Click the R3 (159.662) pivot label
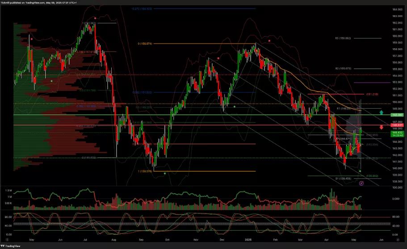 point(343,38)
